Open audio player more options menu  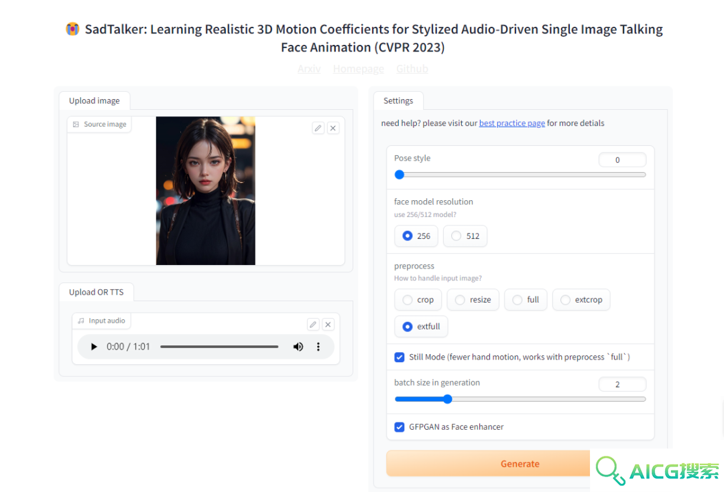pos(318,347)
